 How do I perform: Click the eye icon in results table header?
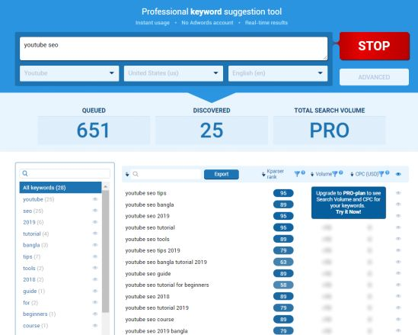tap(398, 174)
